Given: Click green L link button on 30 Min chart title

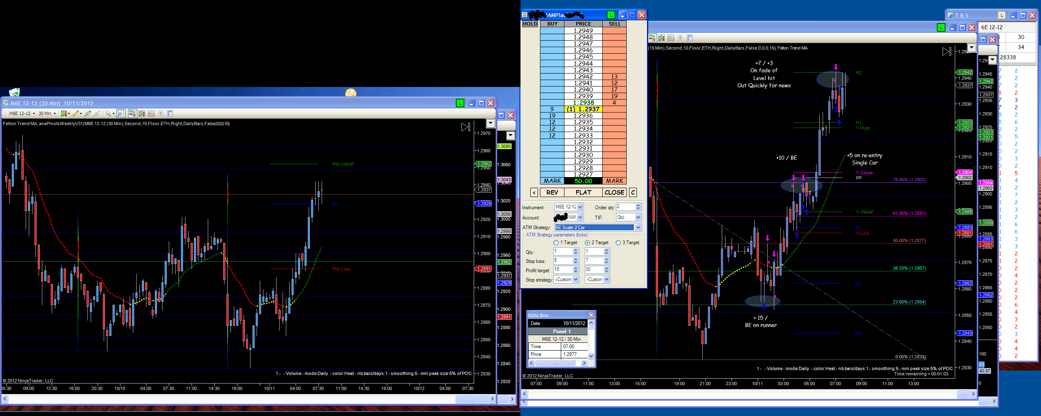Looking at the screenshot, I should (460, 103).
